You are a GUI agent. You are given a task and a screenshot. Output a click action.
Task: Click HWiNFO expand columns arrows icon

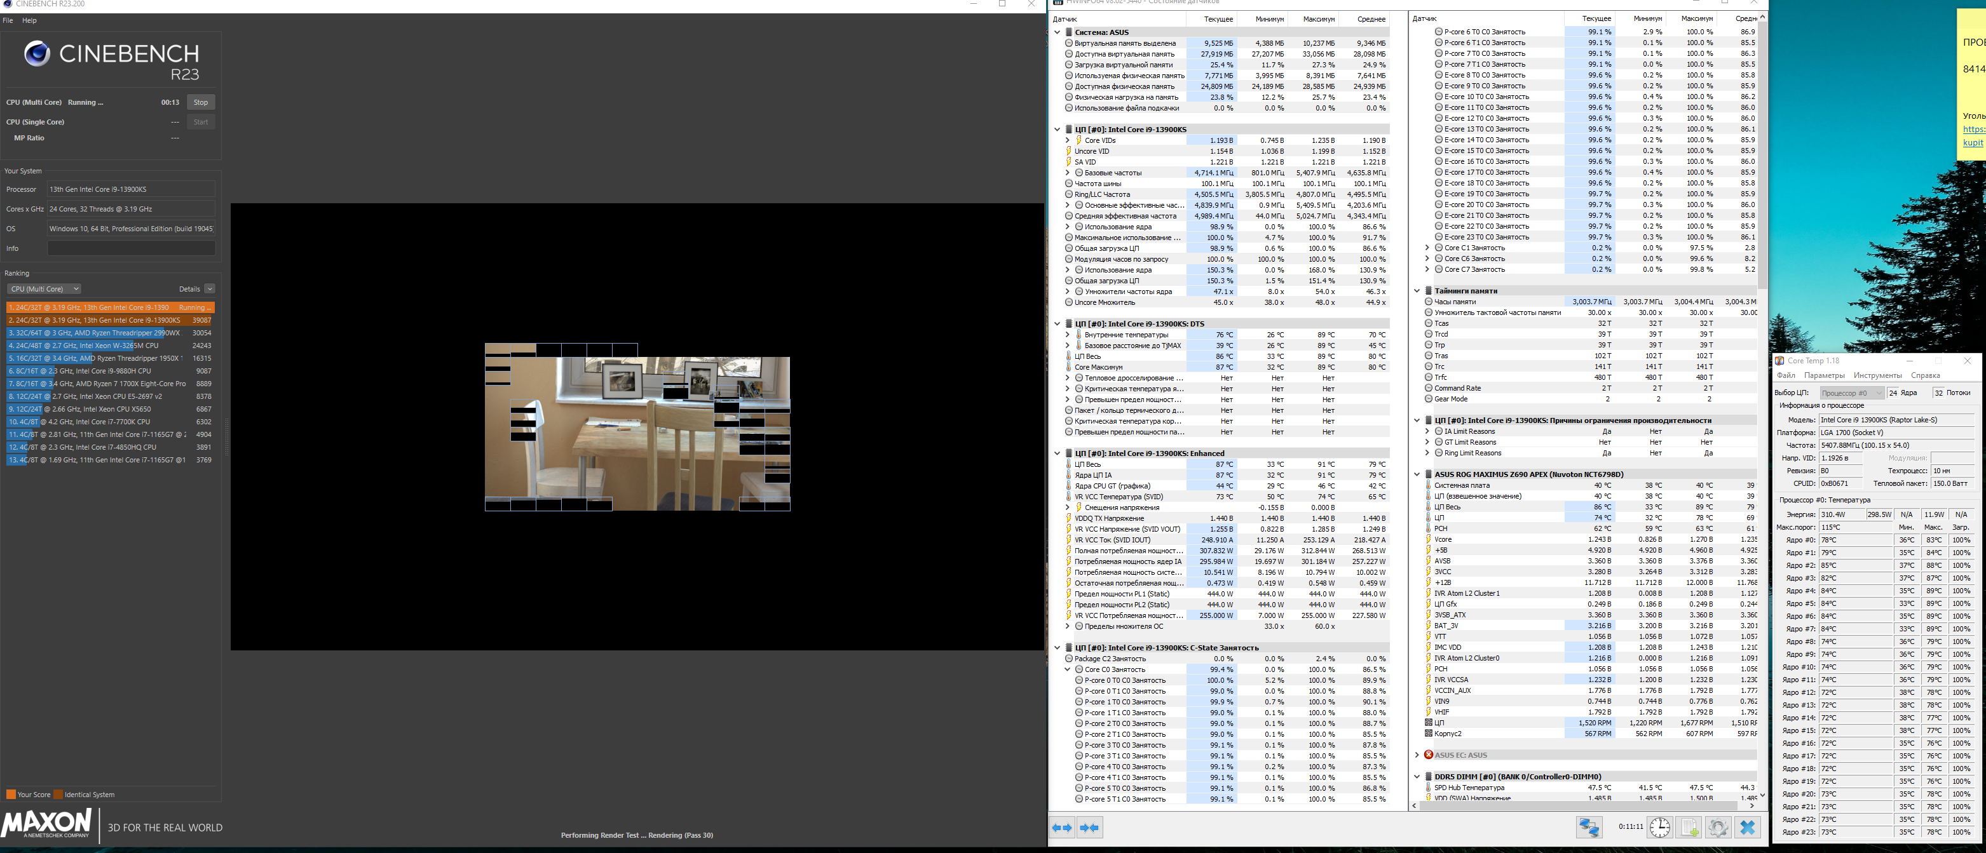[1061, 828]
